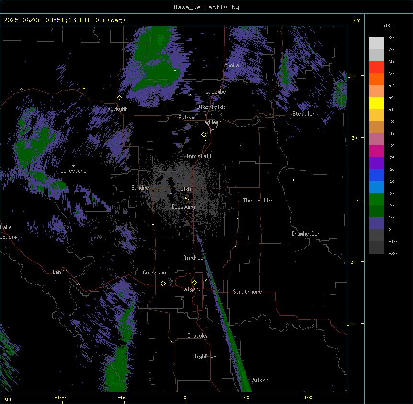Click the RedDeer city label
The image size is (413, 404).
[211, 122]
